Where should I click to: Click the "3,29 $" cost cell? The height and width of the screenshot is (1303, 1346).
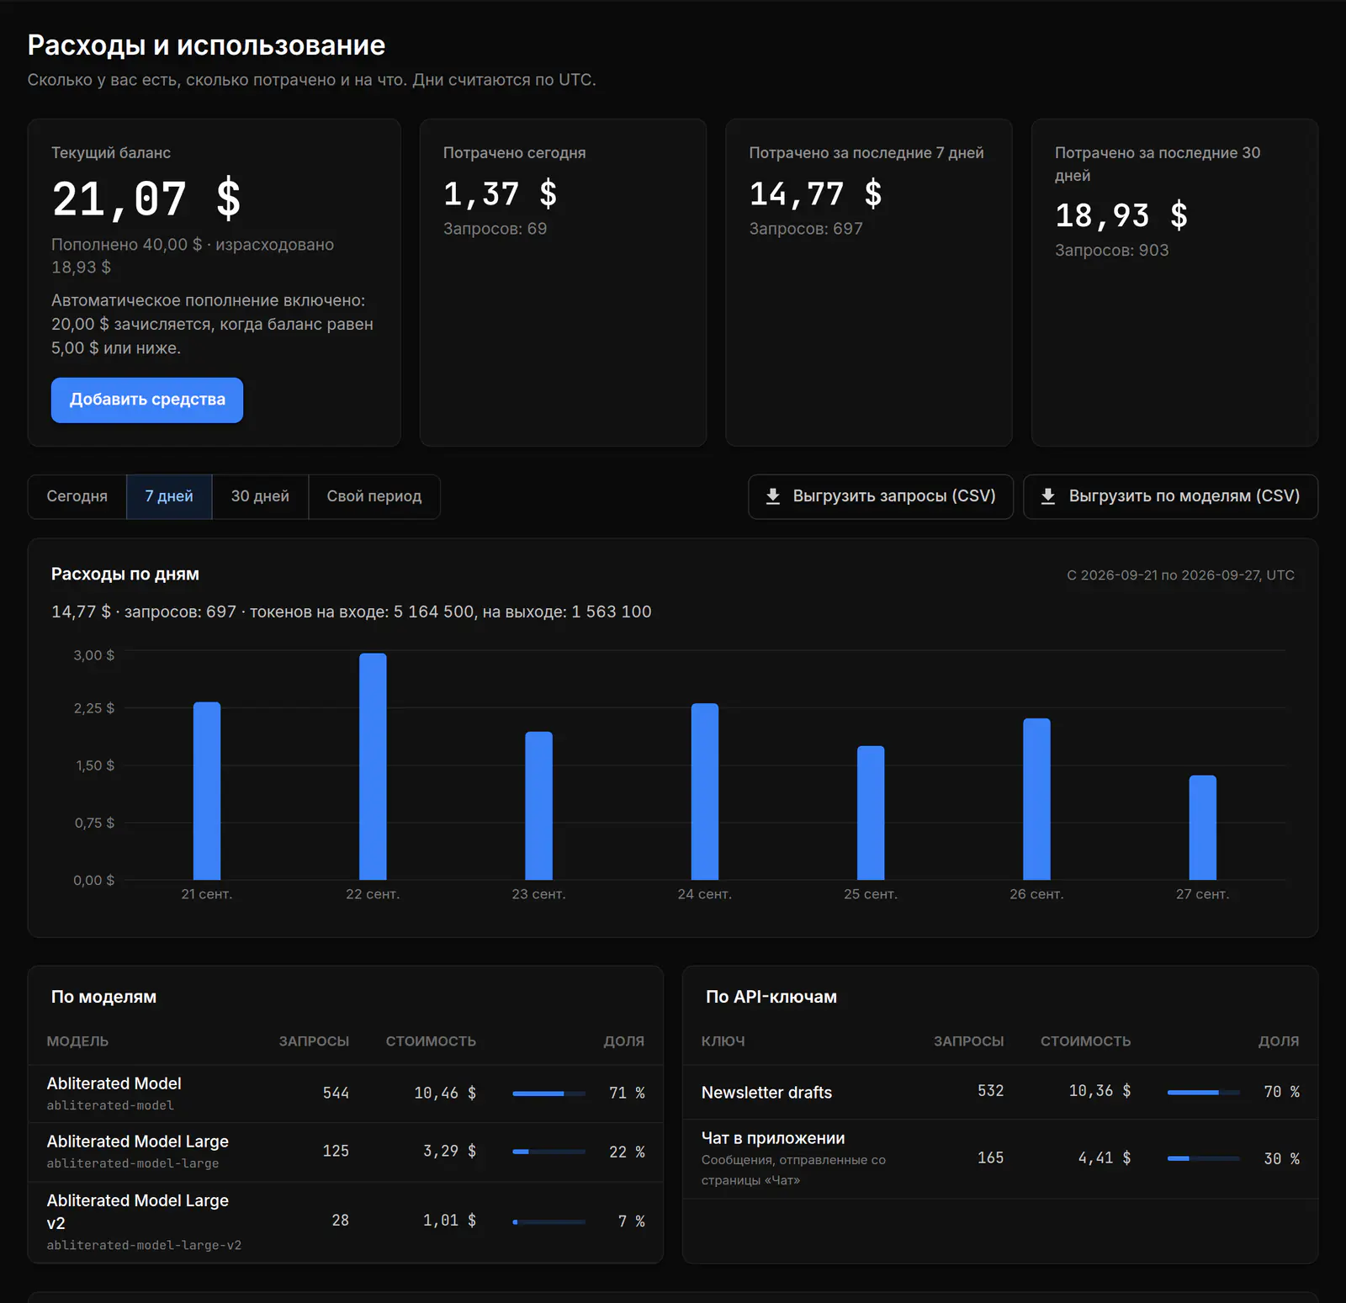(449, 1151)
